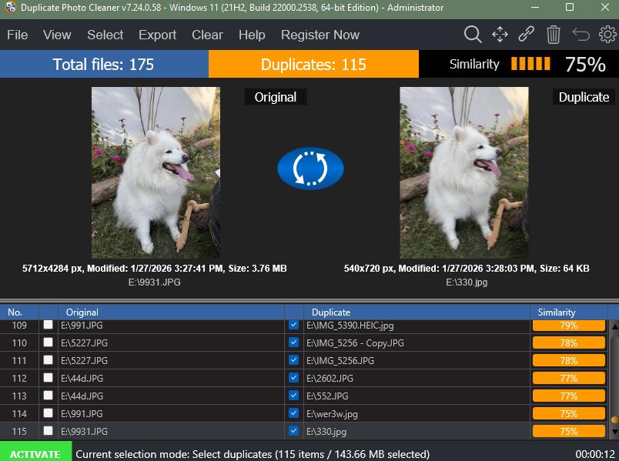Image resolution: width=619 pixels, height=461 pixels.
Task: Uncheck duplicate E:\330.jpg checkbox
Action: [x=293, y=431]
